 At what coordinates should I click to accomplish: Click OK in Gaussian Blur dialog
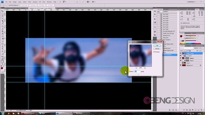[157, 46]
